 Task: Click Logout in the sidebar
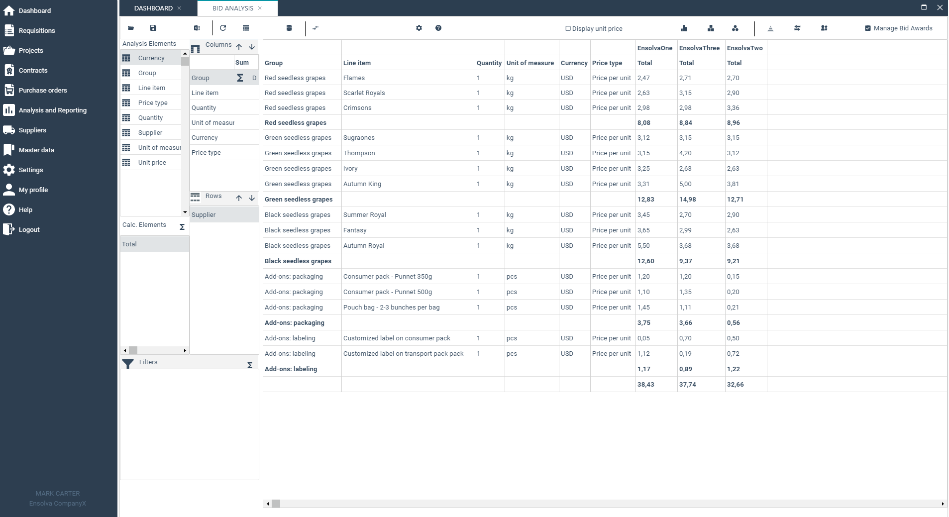(x=28, y=229)
